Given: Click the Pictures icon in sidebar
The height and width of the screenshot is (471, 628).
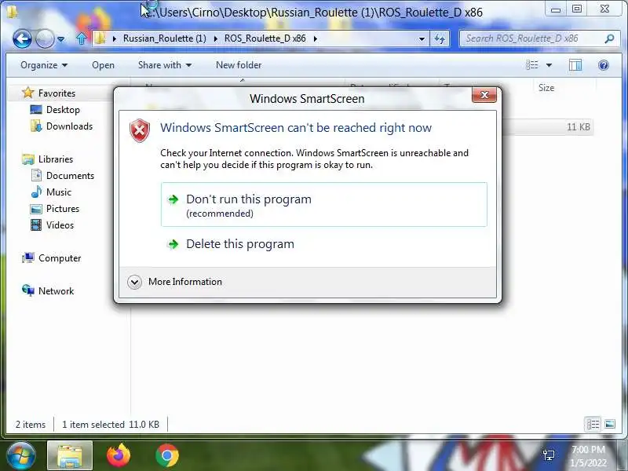Looking at the screenshot, I should click(x=36, y=209).
